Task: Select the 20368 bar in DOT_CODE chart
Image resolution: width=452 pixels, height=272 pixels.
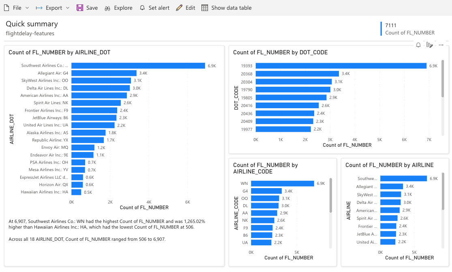Action: tap(297, 74)
